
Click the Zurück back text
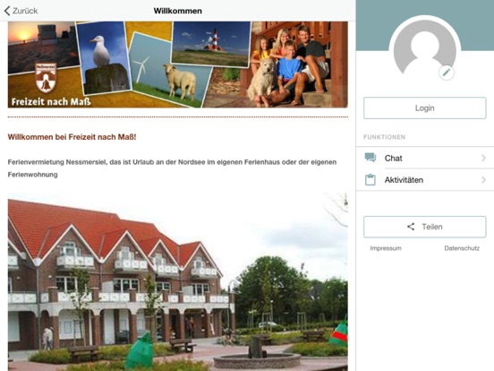click(25, 11)
